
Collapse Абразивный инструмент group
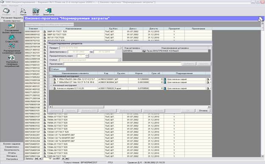pyautogui.click(x=50, y=76)
